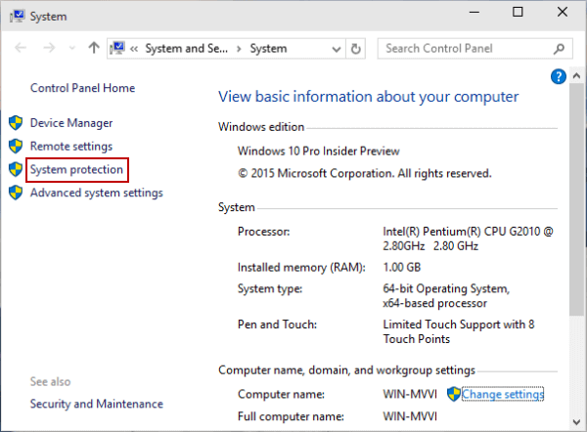Click '64-bit Operating System' value
Image resolution: width=587 pixels, height=432 pixels.
[446, 288]
